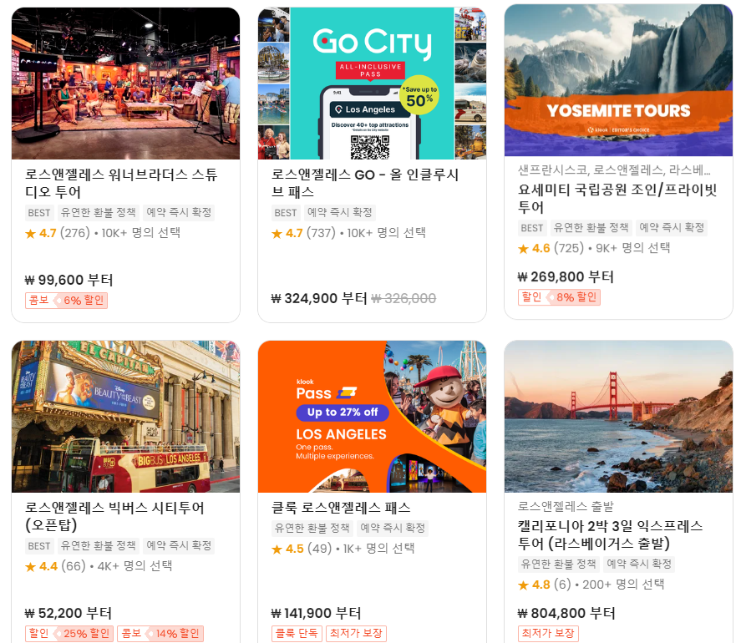Open the Go City all-inclusive pass image

pos(372,84)
